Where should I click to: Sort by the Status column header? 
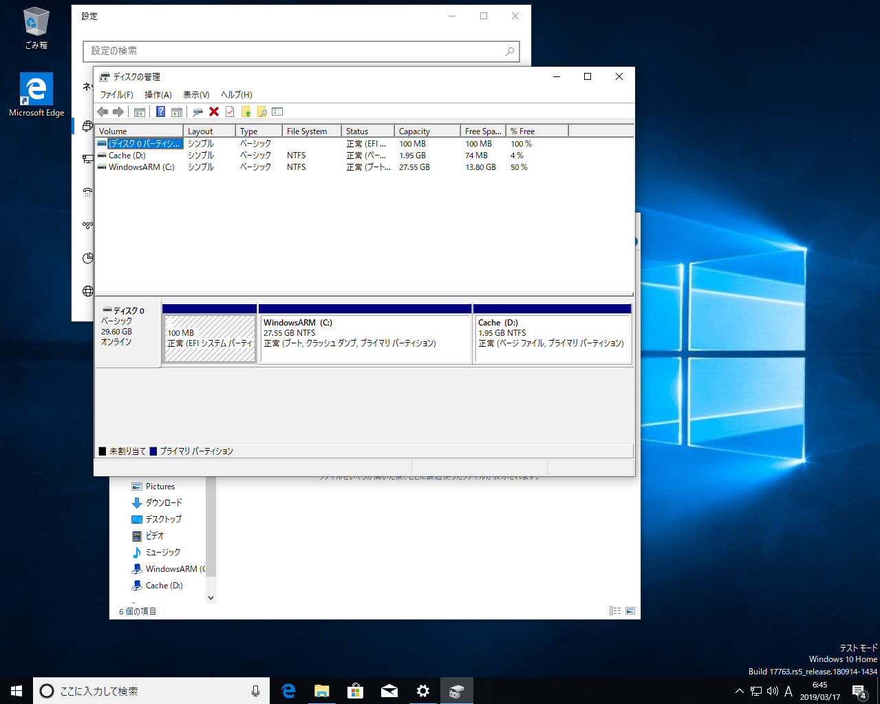(x=368, y=131)
